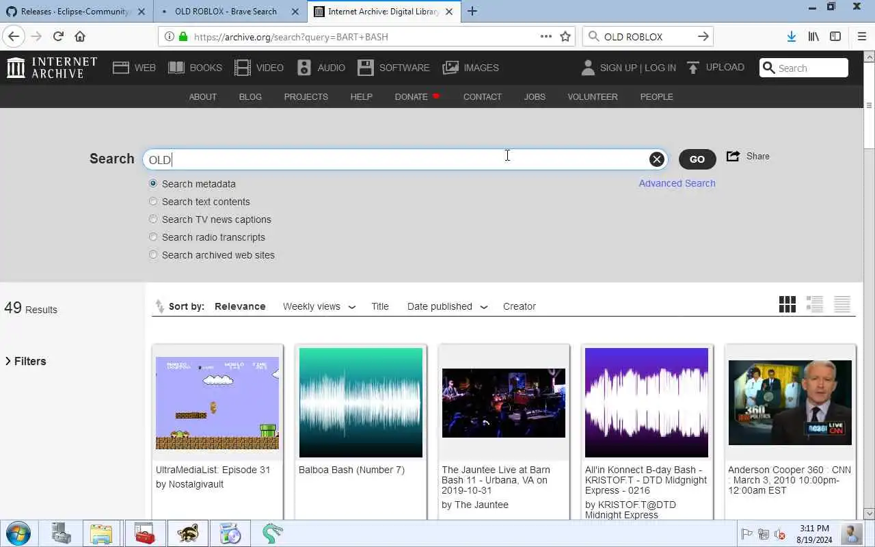Click the header Search box
This screenshot has width=875, height=547.
804,68
